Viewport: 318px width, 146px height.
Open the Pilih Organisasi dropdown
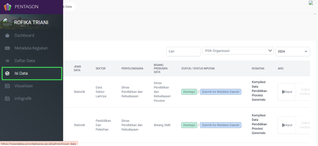click(238, 51)
